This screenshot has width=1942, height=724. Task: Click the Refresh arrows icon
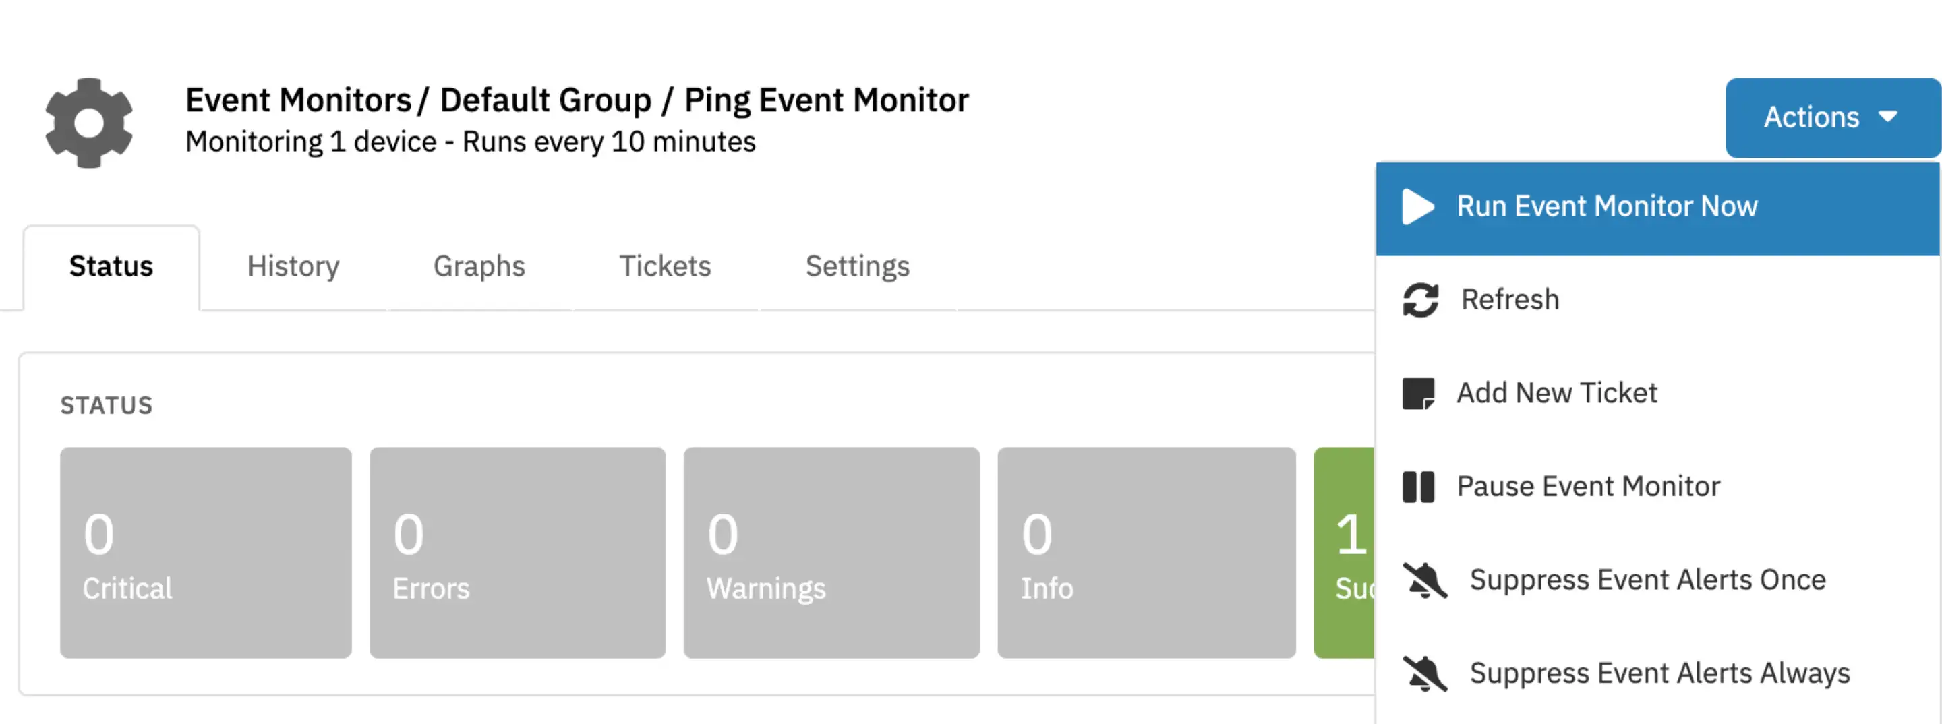point(1420,300)
